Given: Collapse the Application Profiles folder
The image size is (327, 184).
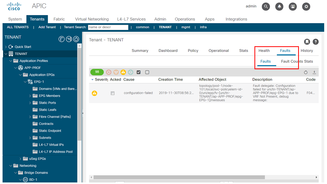Looking at the screenshot, I should click(x=11, y=61).
